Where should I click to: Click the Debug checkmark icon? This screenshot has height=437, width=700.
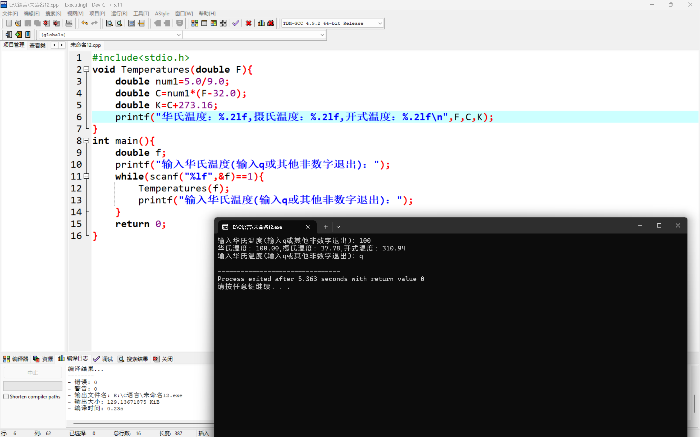[236, 23]
